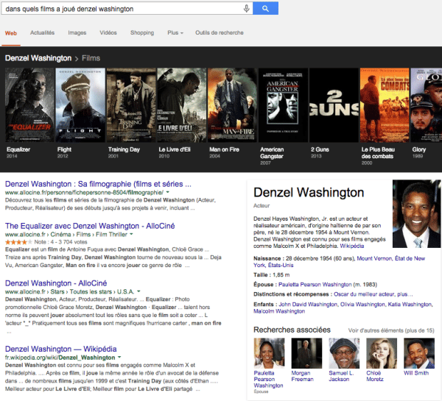
Task: Click the Samuel L. Jackson name link
Action: [x=341, y=376]
